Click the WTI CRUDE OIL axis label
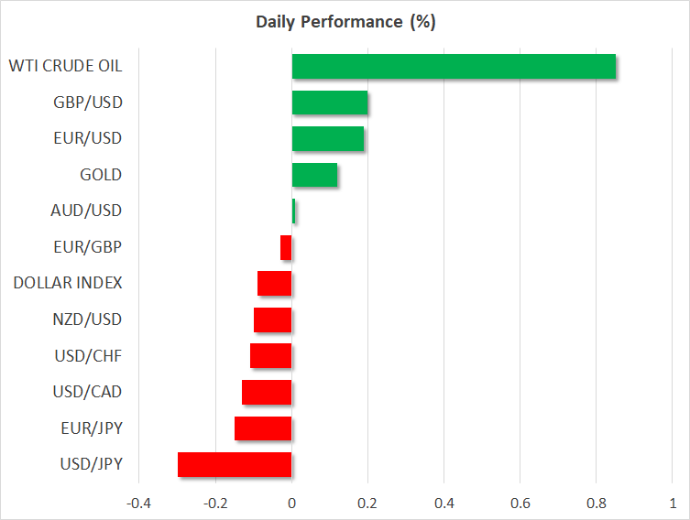Image resolution: width=690 pixels, height=520 pixels. point(65,66)
